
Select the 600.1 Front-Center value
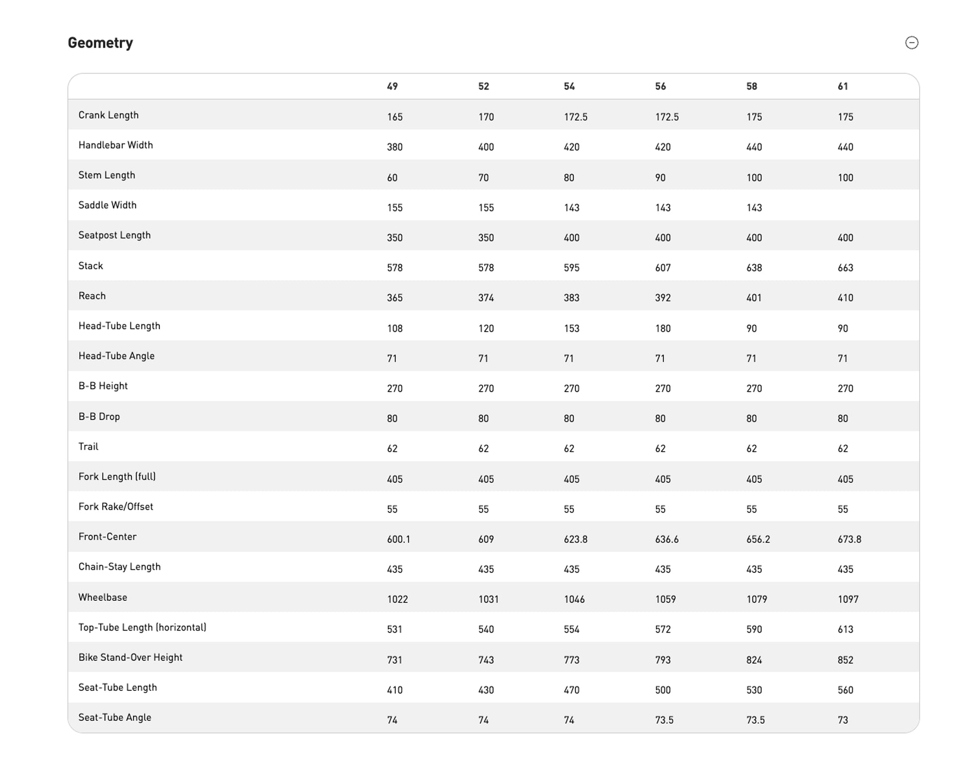click(x=398, y=539)
